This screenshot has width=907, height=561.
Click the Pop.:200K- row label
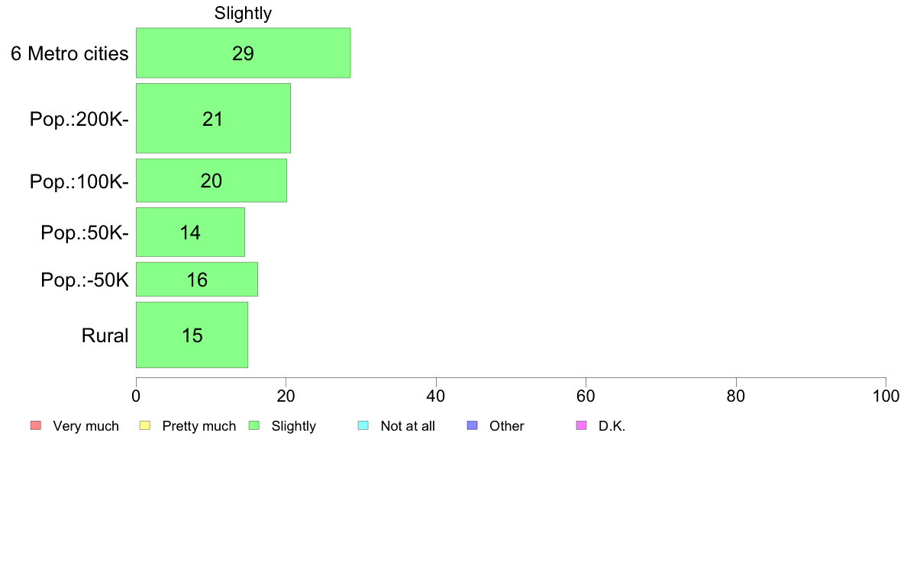click(x=79, y=119)
